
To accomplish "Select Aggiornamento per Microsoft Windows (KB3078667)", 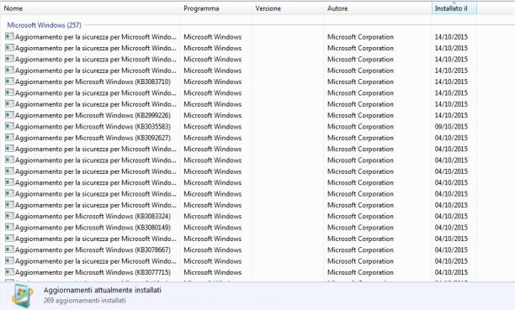I will [x=93, y=250].
